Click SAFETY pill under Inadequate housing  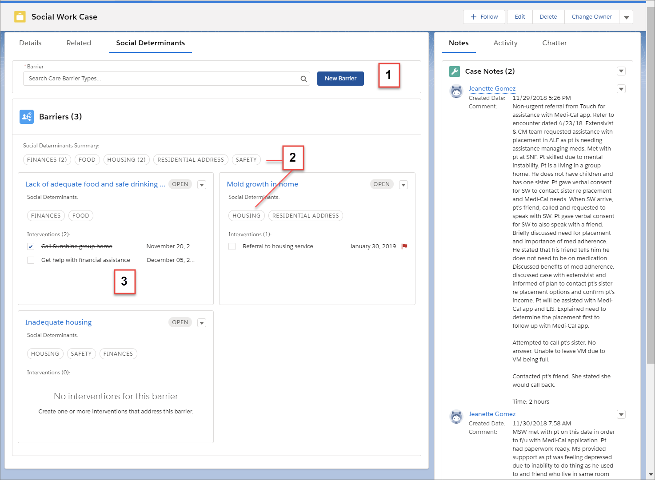(81, 354)
